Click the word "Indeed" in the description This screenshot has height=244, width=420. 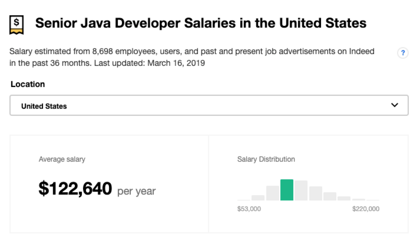pyautogui.click(x=361, y=51)
